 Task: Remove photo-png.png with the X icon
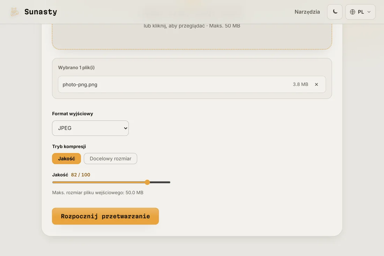point(316,84)
